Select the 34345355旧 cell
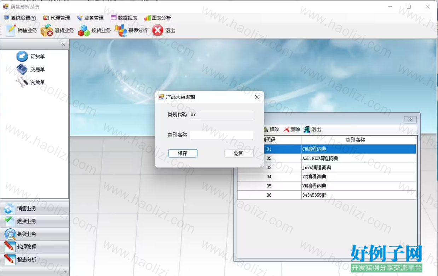This screenshot has height=276, width=438. [359, 195]
